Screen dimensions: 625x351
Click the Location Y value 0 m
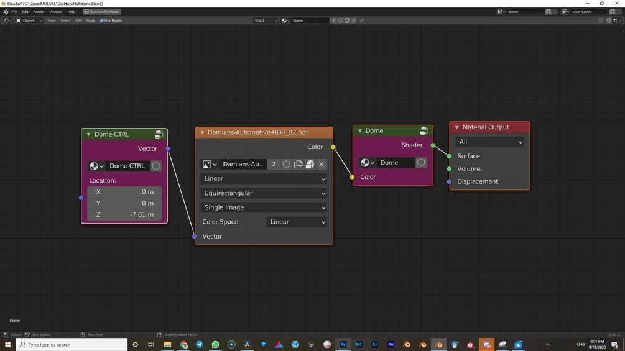[124, 203]
